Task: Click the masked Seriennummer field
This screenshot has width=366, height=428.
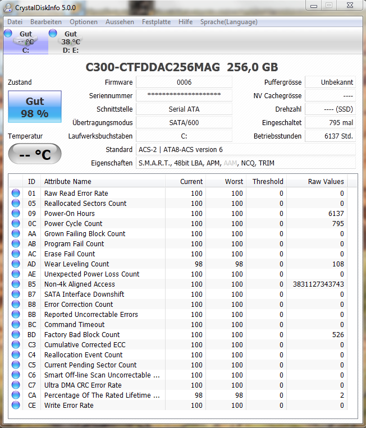Action: [184, 95]
